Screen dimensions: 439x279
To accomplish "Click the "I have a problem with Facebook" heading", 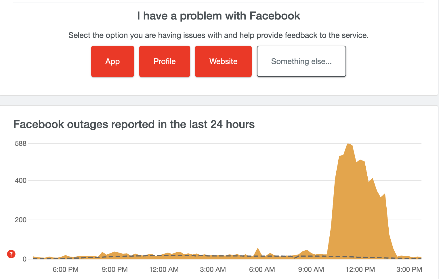I will click(x=219, y=16).
